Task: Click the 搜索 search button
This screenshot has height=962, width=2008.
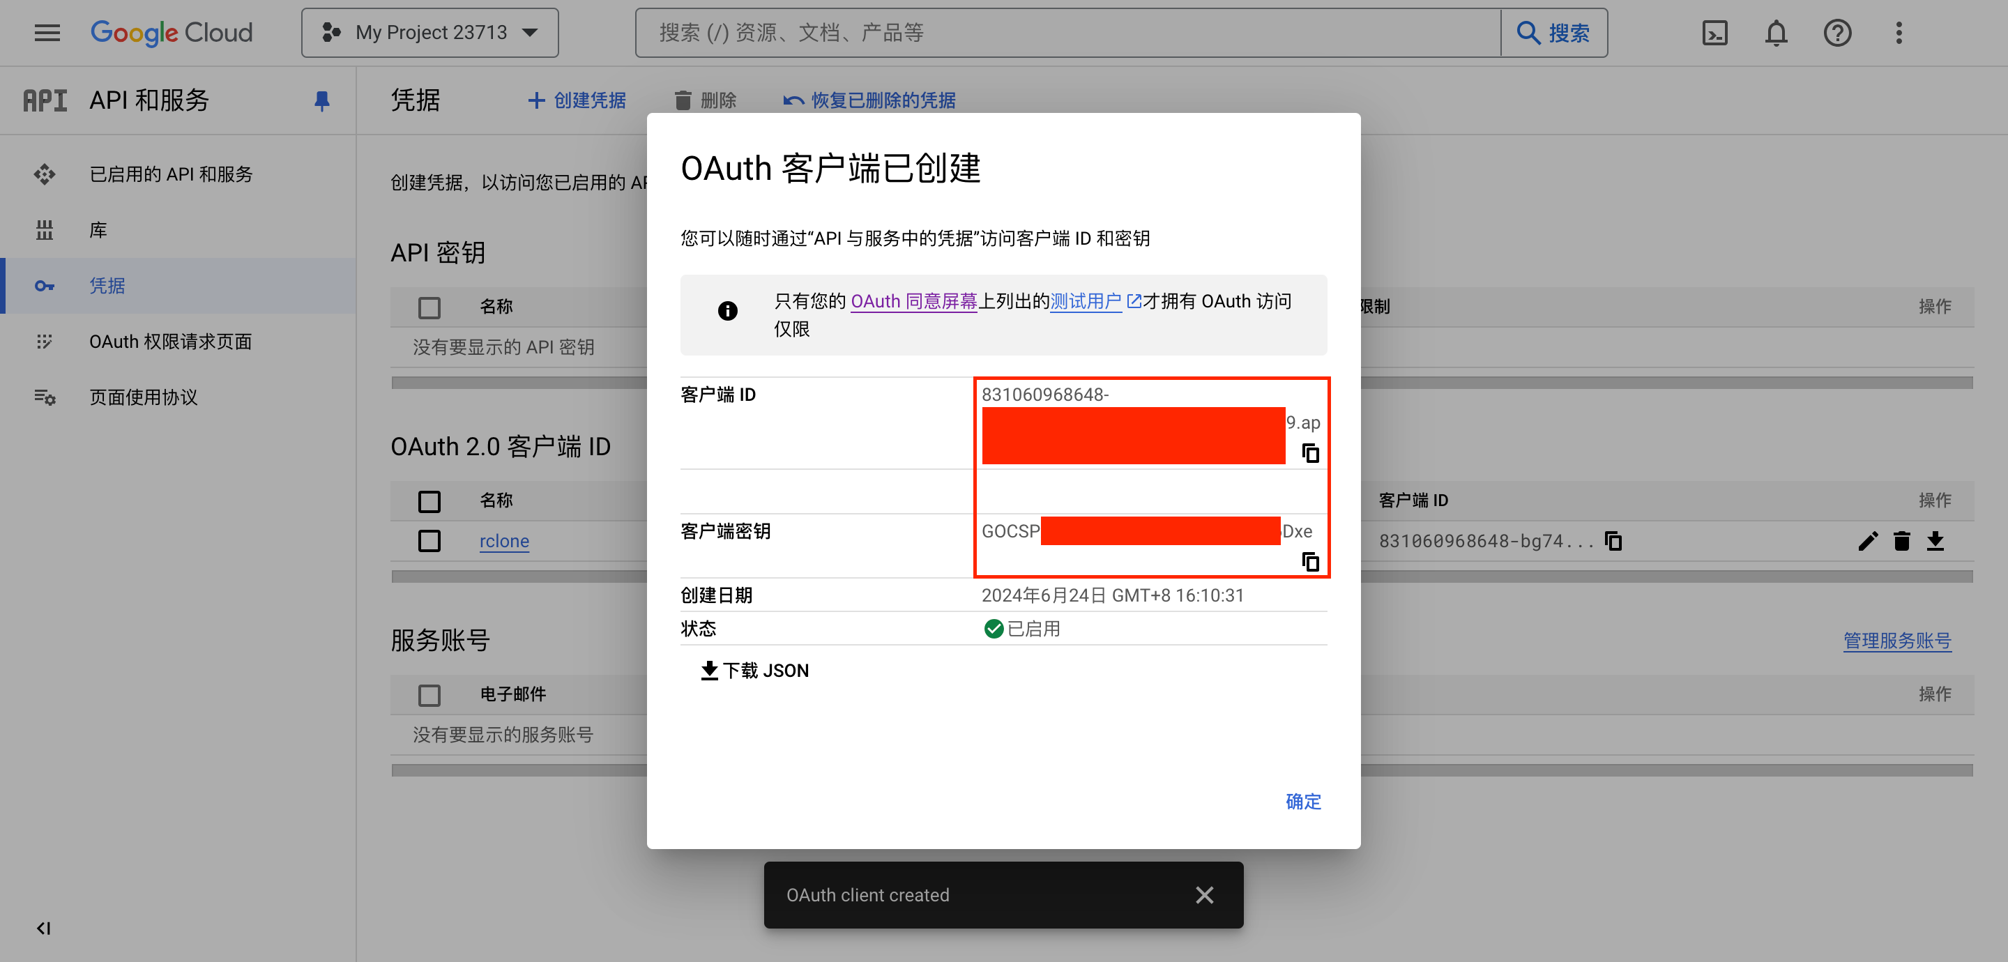Action: (x=1553, y=33)
